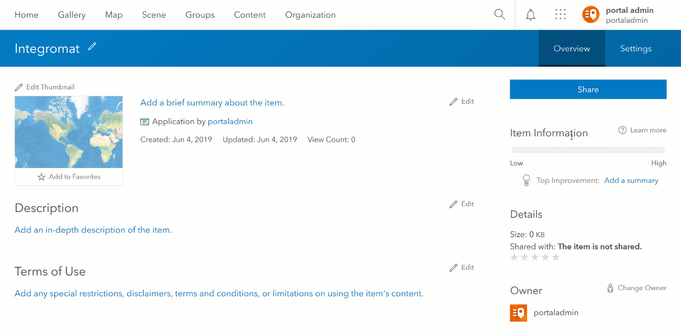Click the world map thumbnail image

(x=69, y=132)
